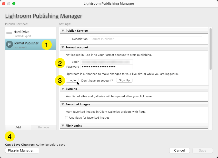Enable Use flags for favorited images

(67, 118)
